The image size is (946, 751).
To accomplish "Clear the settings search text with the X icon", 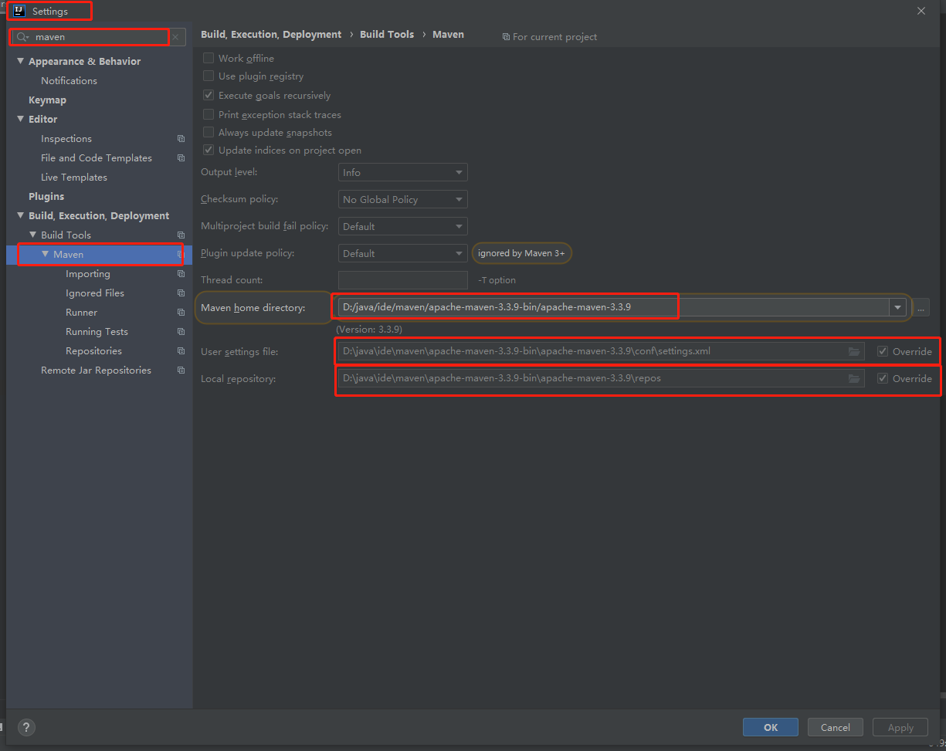I will [175, 37].
